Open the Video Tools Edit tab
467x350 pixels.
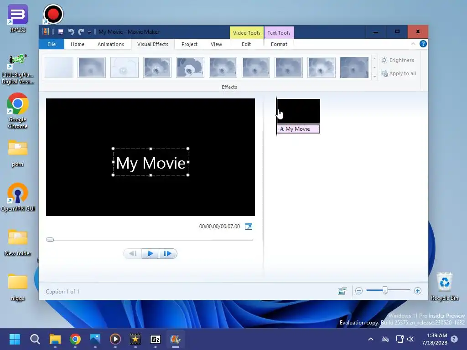[246, 44]
